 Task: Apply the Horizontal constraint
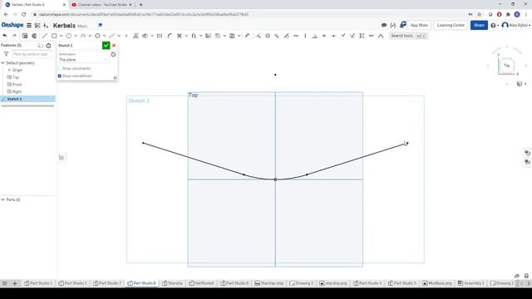[296, 36]
